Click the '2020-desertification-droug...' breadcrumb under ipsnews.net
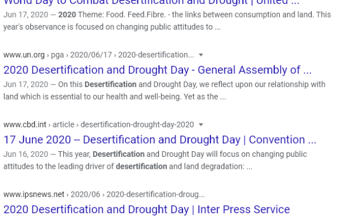Screen dimensions: 342x216 pyautogui.click(x=156, y=194)
